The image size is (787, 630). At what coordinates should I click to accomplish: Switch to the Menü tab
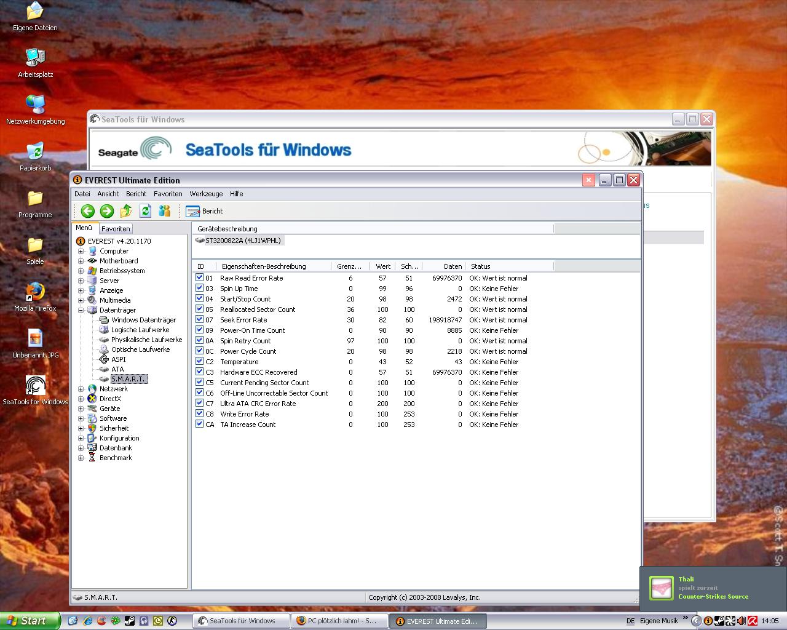pyautogui.click(x=84, y=228)
